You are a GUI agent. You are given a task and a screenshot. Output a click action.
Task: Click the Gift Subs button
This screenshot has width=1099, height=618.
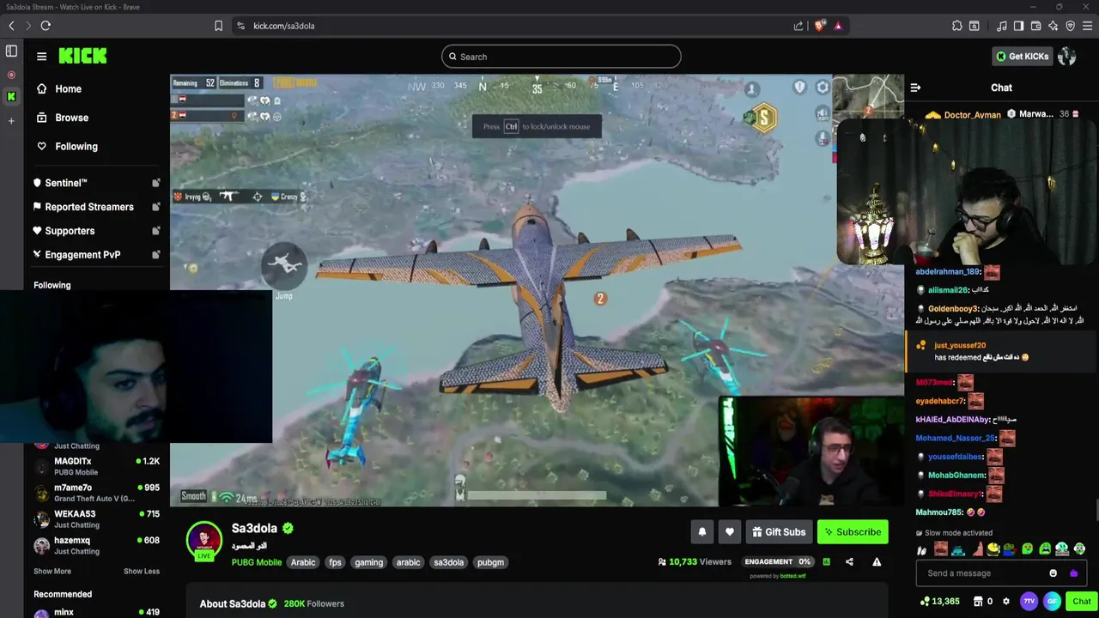pos(779,532)
